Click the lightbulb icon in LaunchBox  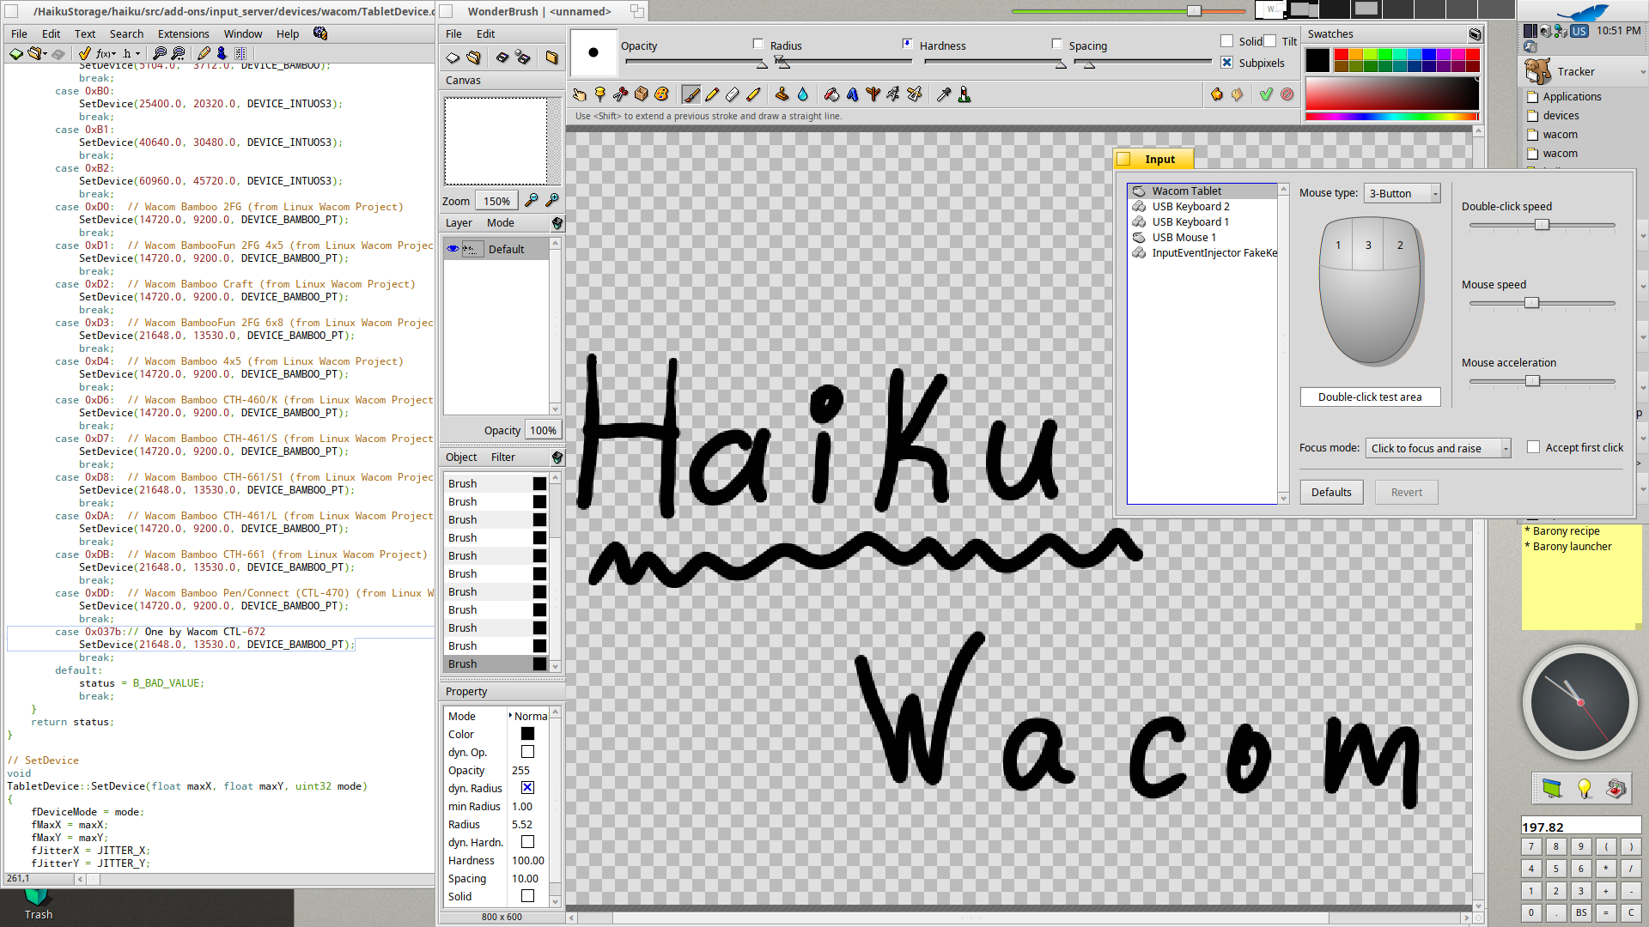point(1585,788)
